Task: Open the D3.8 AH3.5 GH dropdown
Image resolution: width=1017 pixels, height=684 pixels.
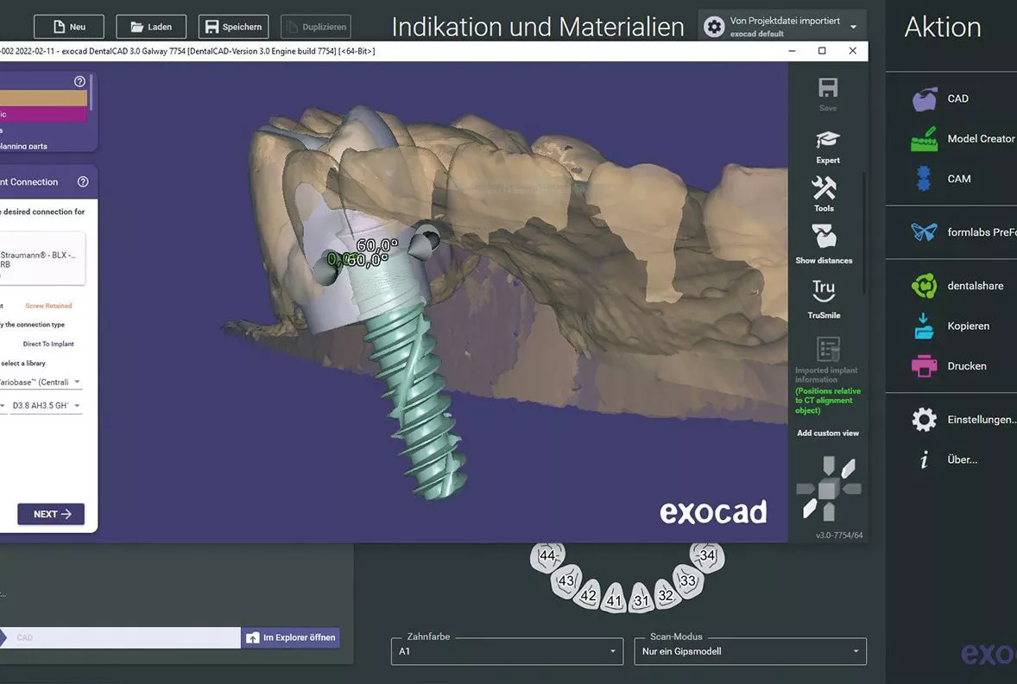Action: [x=46, y=406]
